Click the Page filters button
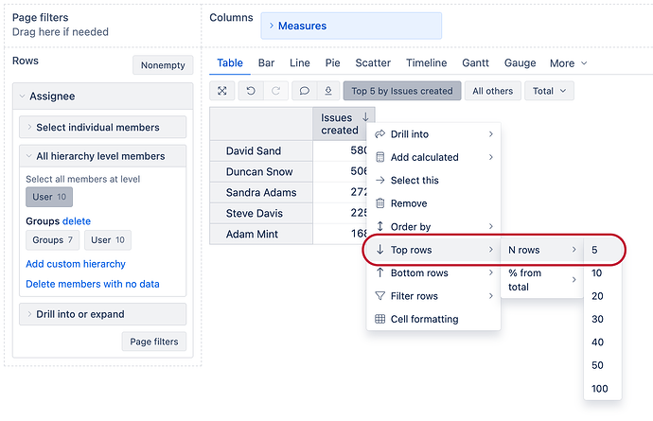The image size is (653, 421). 153,342
